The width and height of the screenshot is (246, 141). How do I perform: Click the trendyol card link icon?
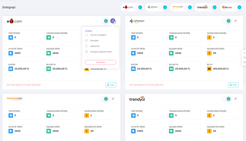coord(235,99)
